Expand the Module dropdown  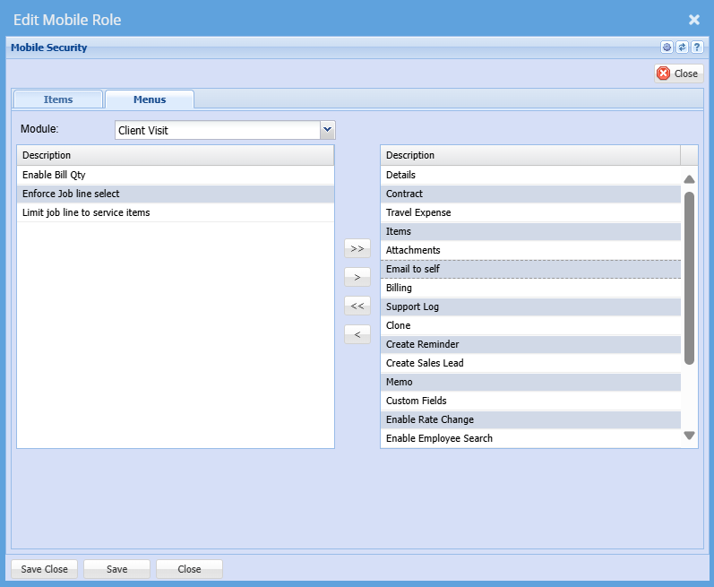click(327, 130)
